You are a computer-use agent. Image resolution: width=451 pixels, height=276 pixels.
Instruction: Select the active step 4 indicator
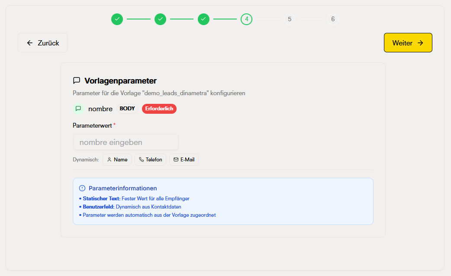(246, 19)
